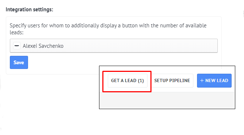Image resolution: width=244 pixels, height=135 pixels.
Task: Click the settings card area below Save
Action: (51, 72)
